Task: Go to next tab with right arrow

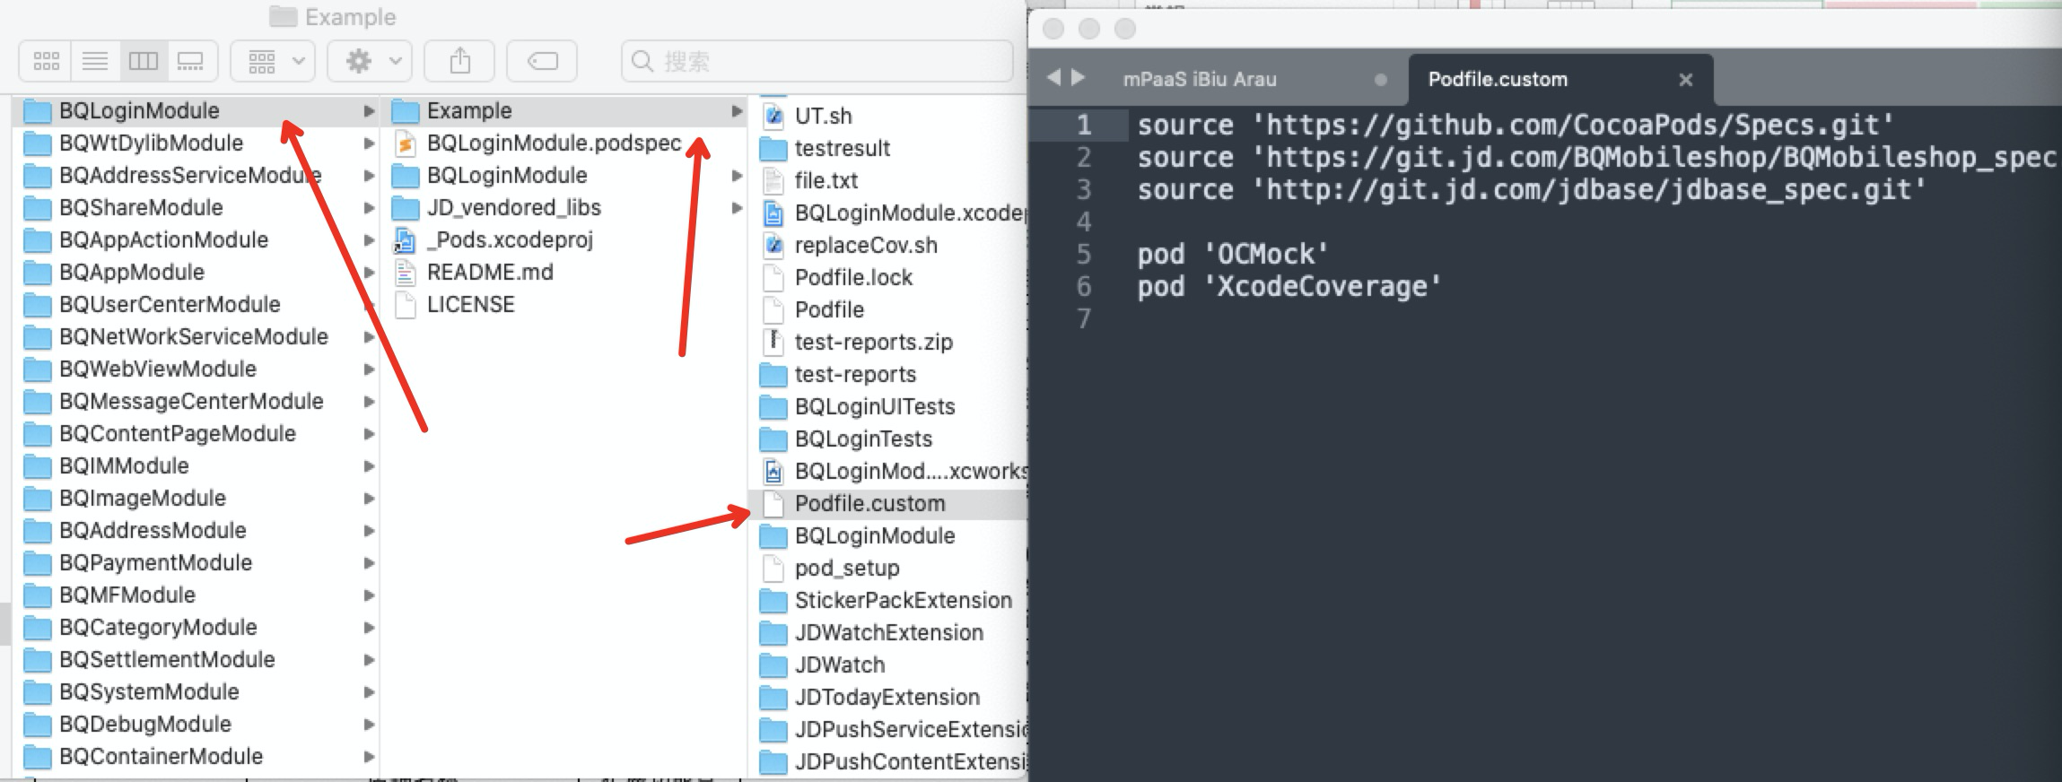Action: coord(1079,78)
